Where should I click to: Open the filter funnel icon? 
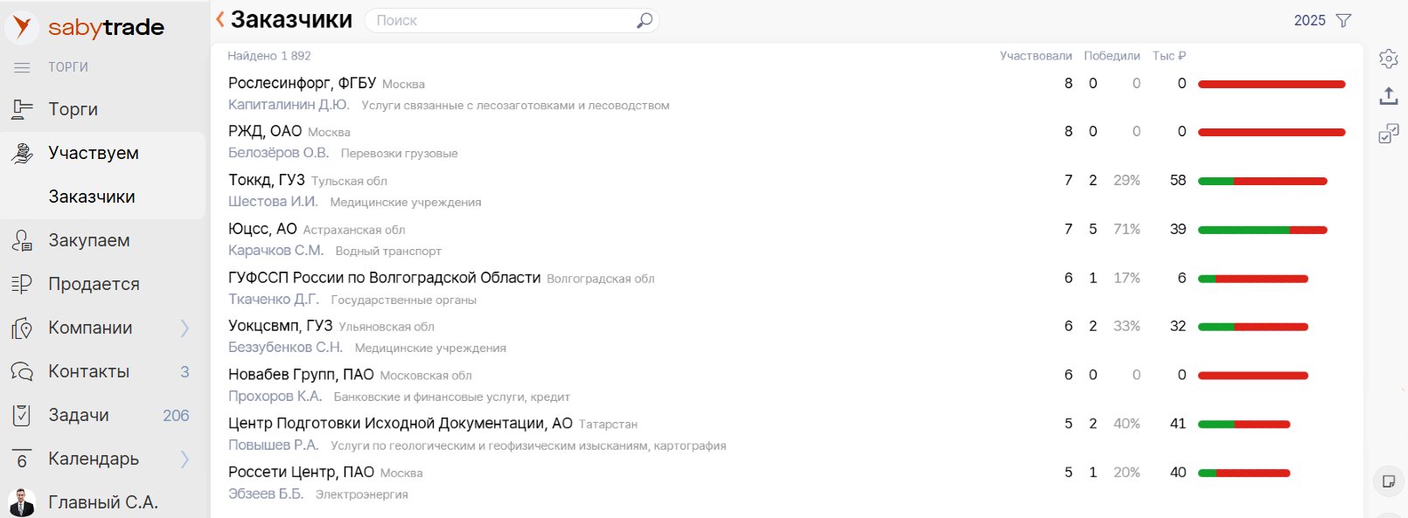1344,20
